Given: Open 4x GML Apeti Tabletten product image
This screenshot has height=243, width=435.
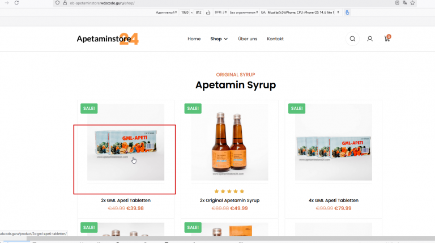Looking at the screenshot, I should (x=334, y=142).
